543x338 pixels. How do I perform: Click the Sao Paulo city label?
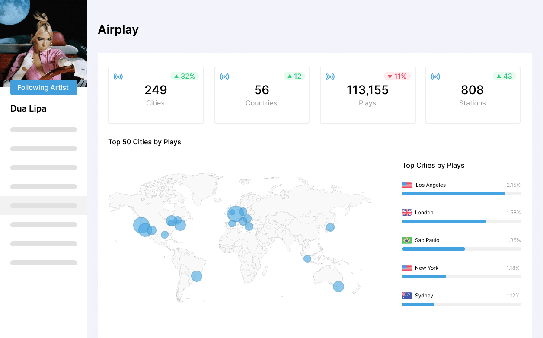(x=427, y=240)
